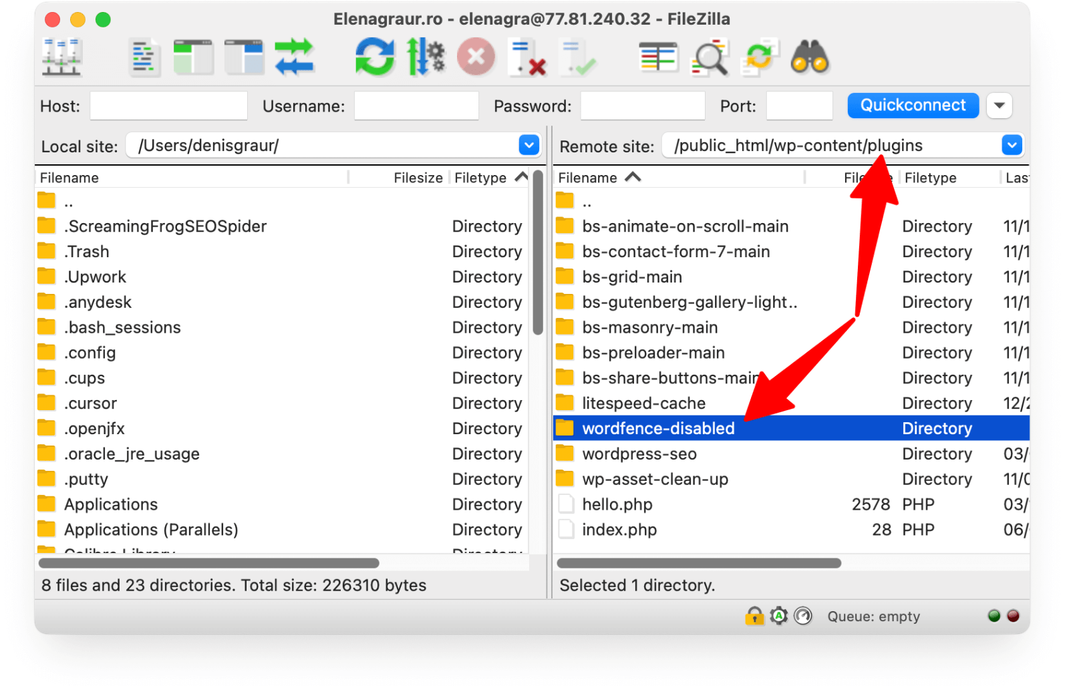Expand Local site path dropdown
1069x686 pixels.
529,145
